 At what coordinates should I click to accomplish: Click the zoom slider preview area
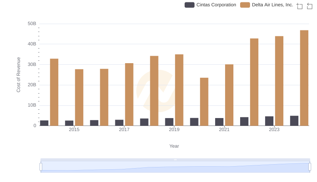click(x=175, y=167)
